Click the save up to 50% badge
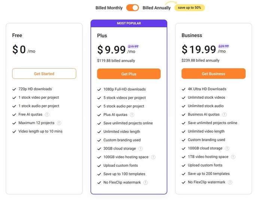The image size is (257, 200). tap(190, 8)
